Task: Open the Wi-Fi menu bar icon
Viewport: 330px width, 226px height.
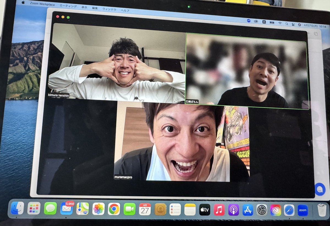Action: [280, 23]
